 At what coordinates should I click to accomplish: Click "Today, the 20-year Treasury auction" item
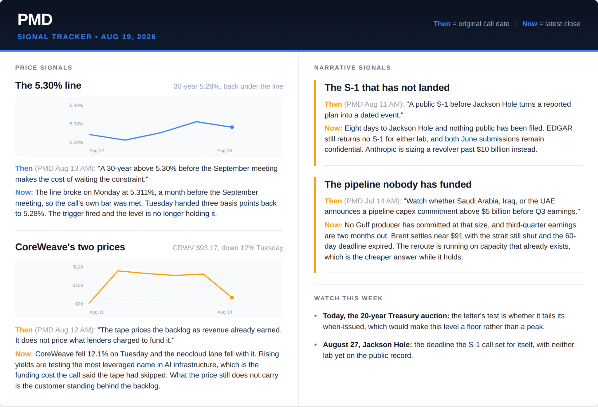(386, 316)
